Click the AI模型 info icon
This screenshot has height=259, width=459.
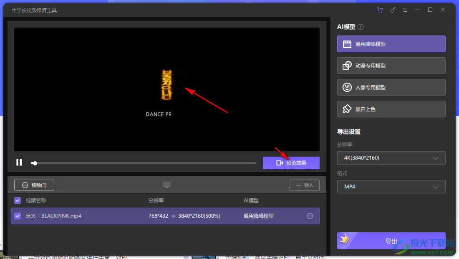(361, 27)
